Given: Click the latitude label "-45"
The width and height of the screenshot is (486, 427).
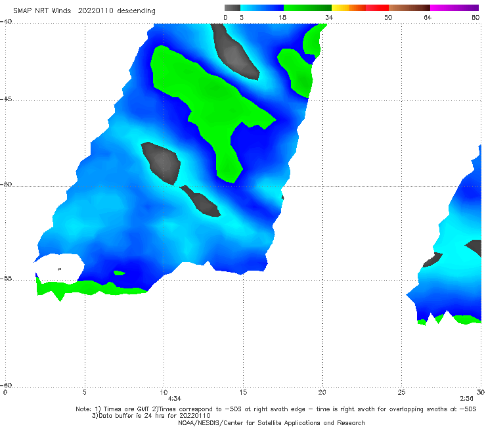Looking at the screenshot, I should [6, 99].
